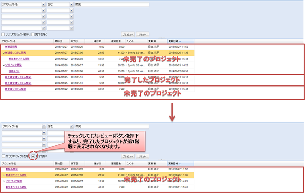Open the 運用テスト project link
The image size is (305, 193).
pos(14,71)
